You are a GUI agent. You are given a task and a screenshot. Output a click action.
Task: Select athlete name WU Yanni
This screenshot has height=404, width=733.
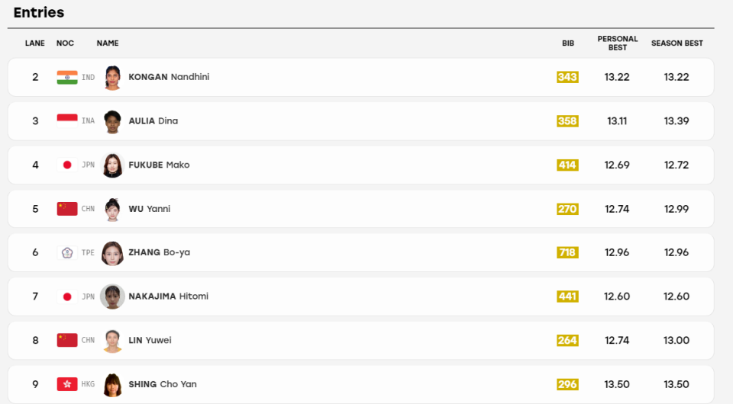point(150,209)
